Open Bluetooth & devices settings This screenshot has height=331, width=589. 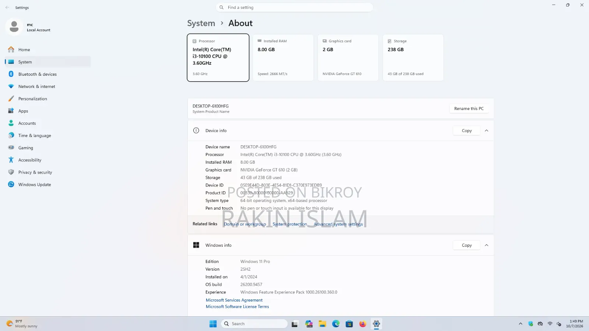48,74
